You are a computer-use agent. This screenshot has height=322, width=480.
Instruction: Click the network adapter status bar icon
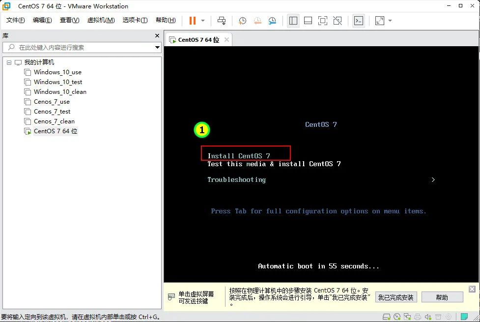407,317
